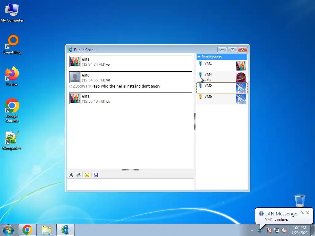Open File Explorer from the taskbar
Viewport: 315px width, 236px height.
click(46, 230)
